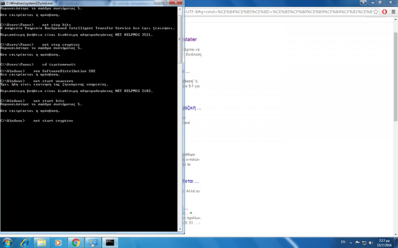Open the clock showing 2:13 μμ
This screenshot has width=398, height=248.
pos(384,242)
